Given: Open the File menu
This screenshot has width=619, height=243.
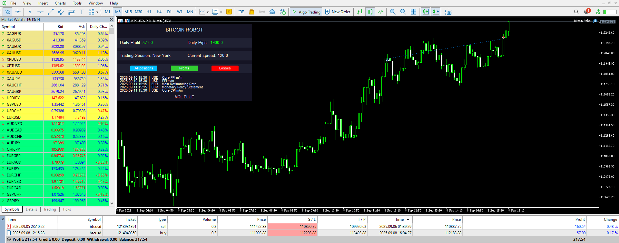Looking at the screenshot, I should (13, 3).
